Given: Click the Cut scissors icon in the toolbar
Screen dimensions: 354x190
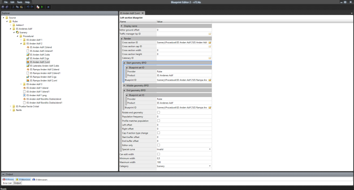Looking at the screenshot, I should click(13, 7).
